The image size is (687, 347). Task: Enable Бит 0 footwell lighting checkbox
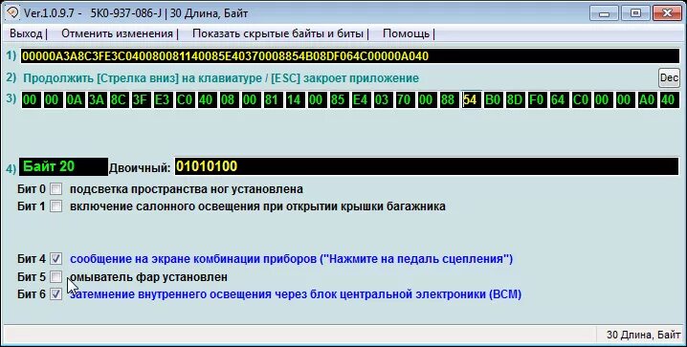click(x=55, y=189)
